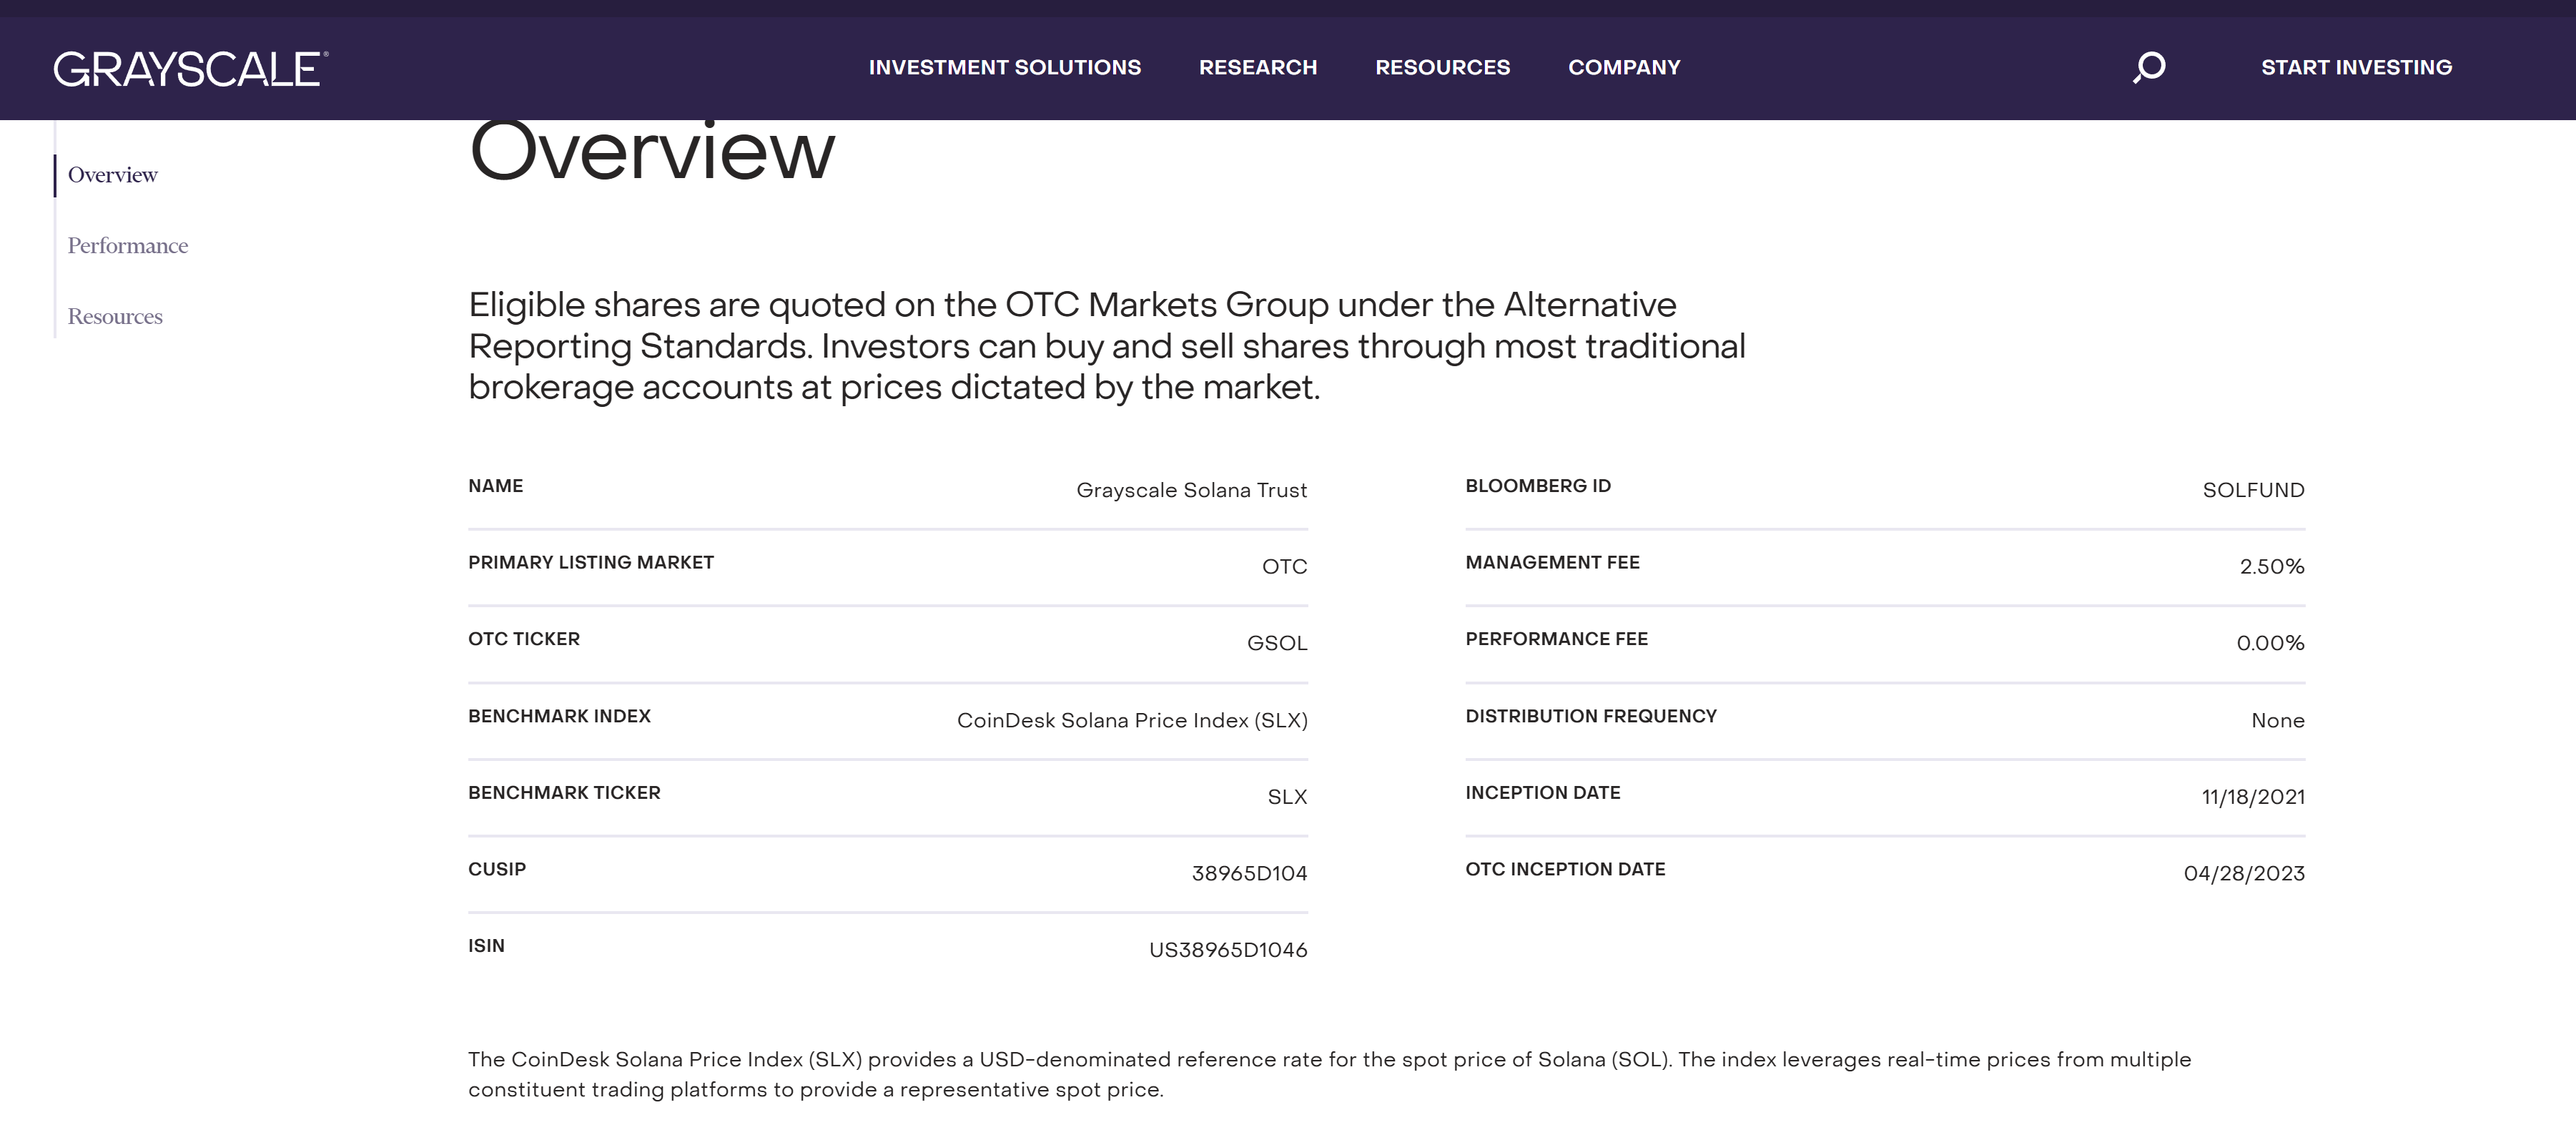Click the Grayscale logo
2576x1130 pixels.
[190, 68]
